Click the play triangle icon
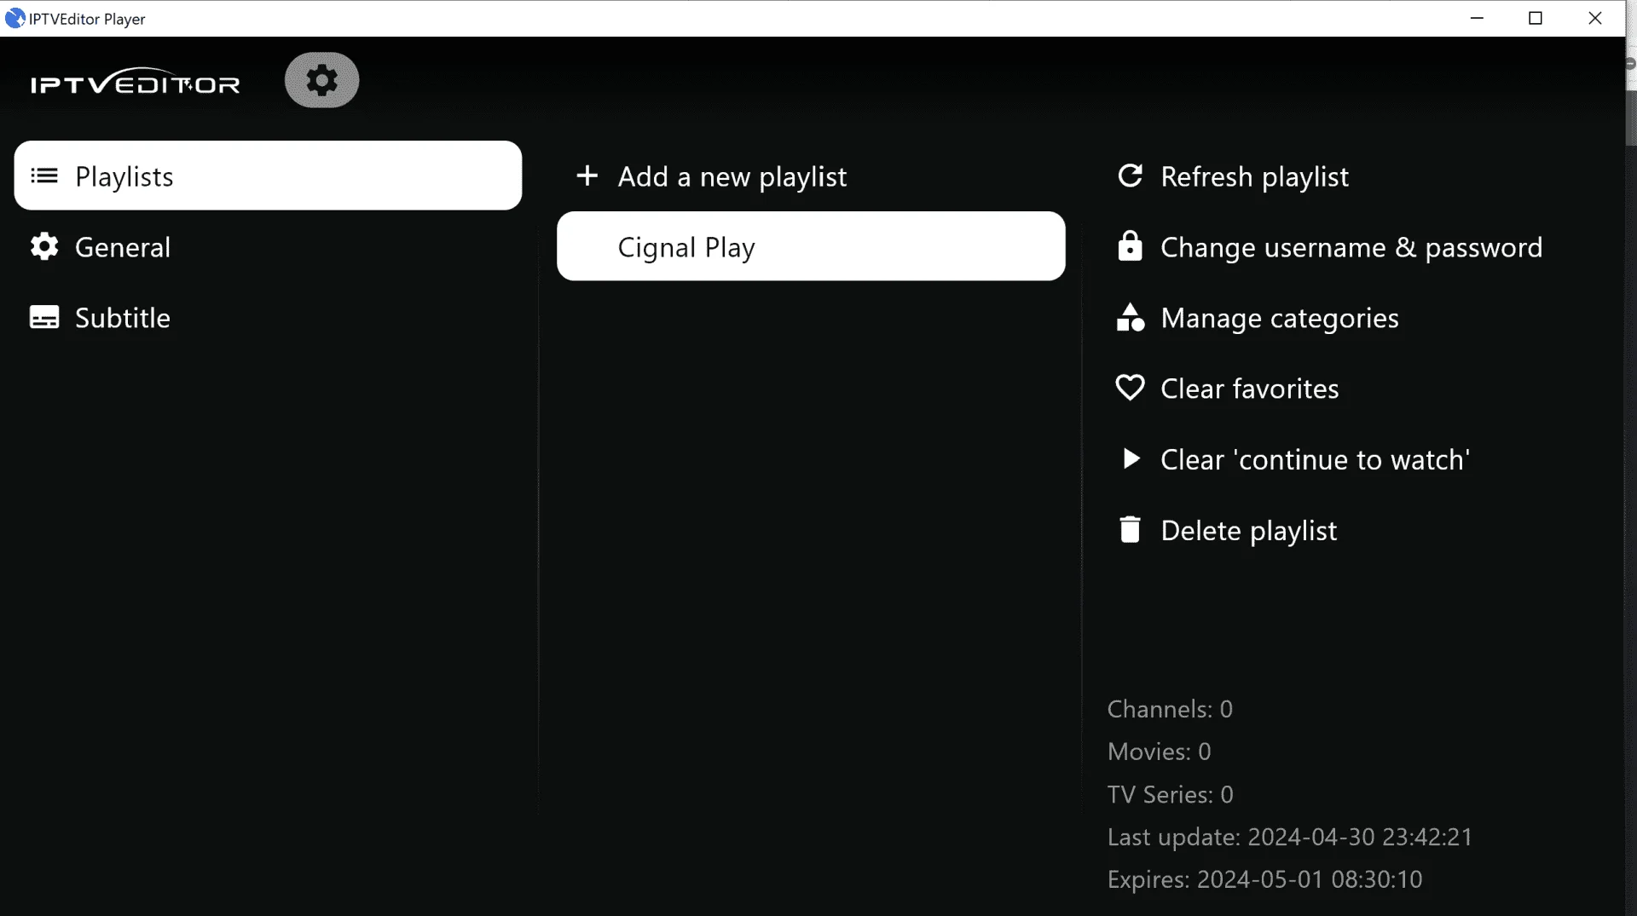Viewport: 1637px width, 916px height. (x=1131, y=458)
